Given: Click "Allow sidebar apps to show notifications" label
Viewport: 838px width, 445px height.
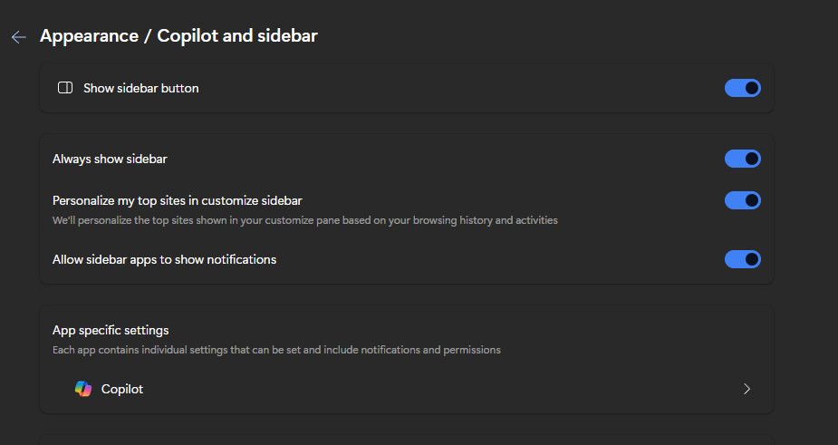Looking at the screenshot, I should point(164,259).
